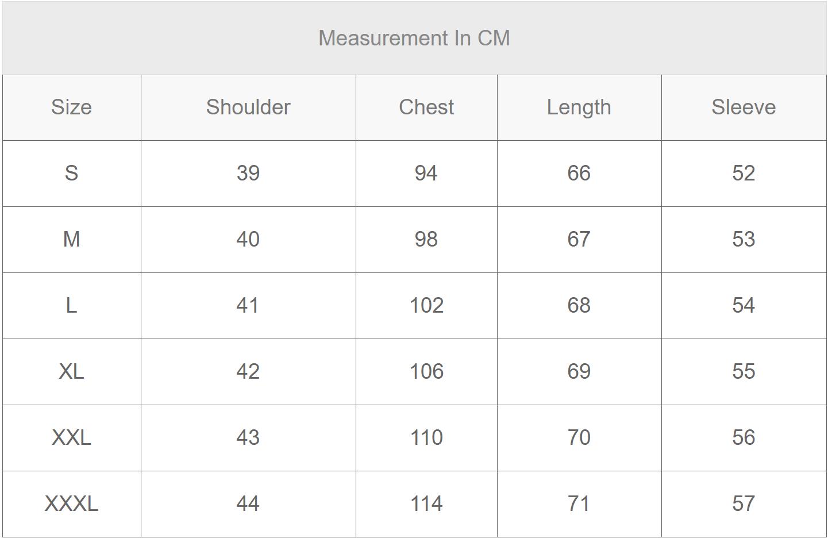Select the XL size row label
Image resolution: width=832 pixels, height=542 pixels.
tap(71, 371)
